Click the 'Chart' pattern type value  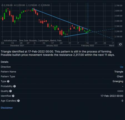click(x=120, y=77)
